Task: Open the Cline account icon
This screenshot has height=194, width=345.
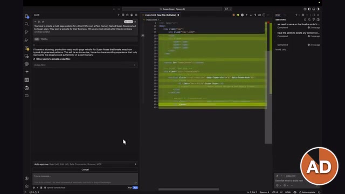Action: (x=132, y=15)
